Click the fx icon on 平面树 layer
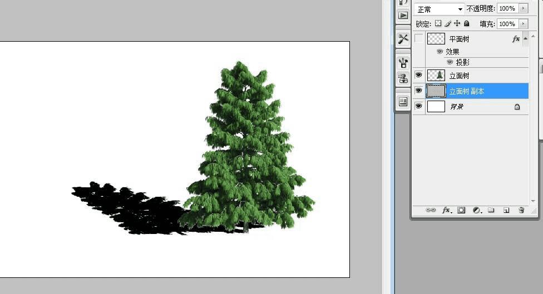This screenshot has width=543, height=294. (x=516, y=39)
